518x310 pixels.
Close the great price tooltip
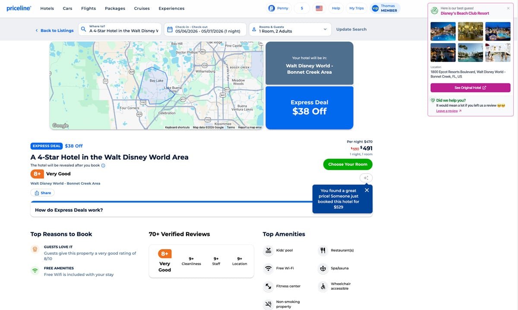pyautogui.click(x=366, y=190)
